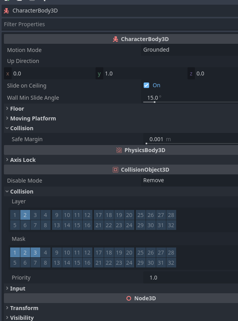
Task: Click the red icon in CharacterBody3D section header
Action: tap(115, 39)
